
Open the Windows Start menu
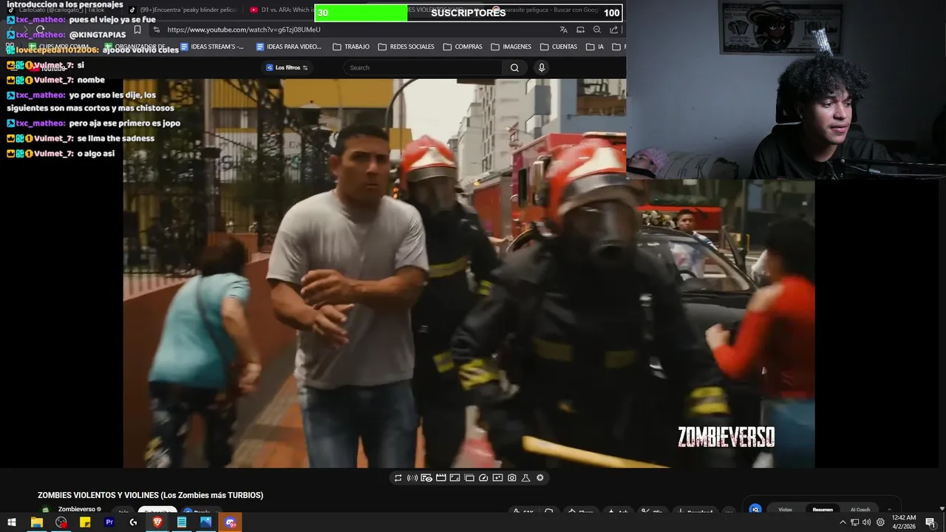[12, 522]
